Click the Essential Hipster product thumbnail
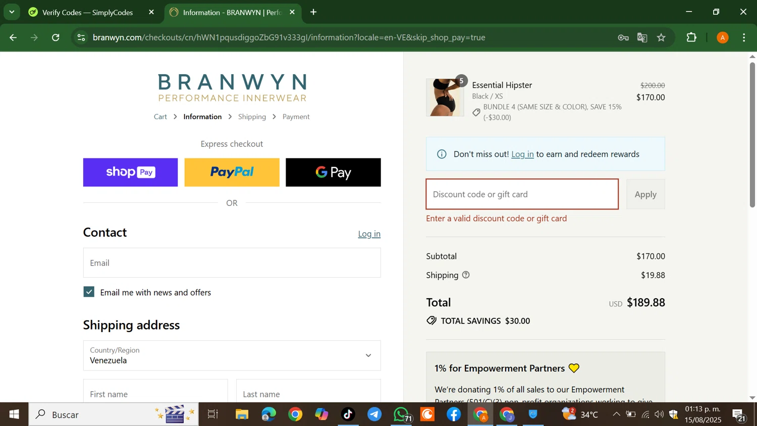 [x=445, y=97]
